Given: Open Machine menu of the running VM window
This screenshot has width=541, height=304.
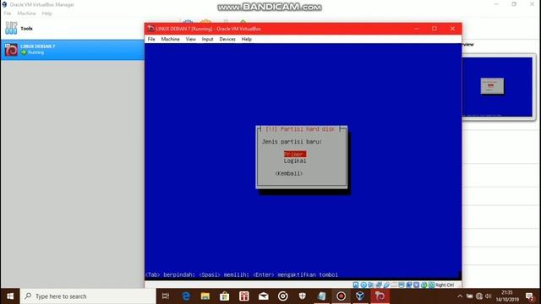Looking at the screenshot, I should (170, 40).
